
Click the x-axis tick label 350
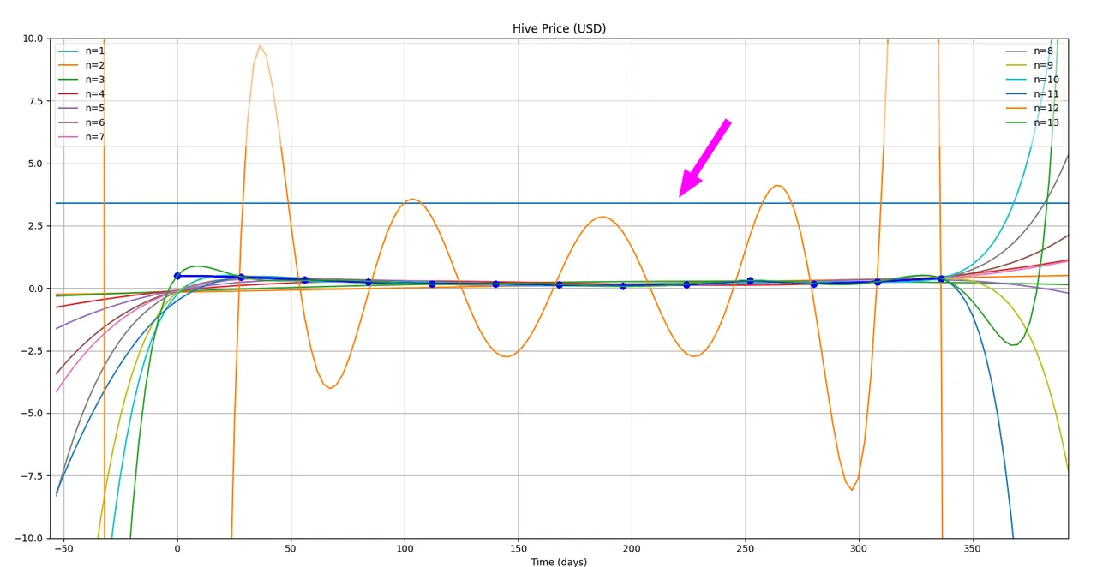coord(972,547)
